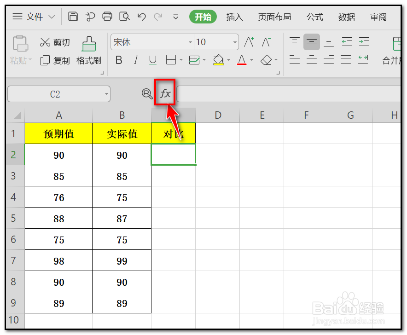The width and height of the screenshot is (407, 335).
Task: Copy selection with the 复制 button
Action: click(x=55, y=60)
